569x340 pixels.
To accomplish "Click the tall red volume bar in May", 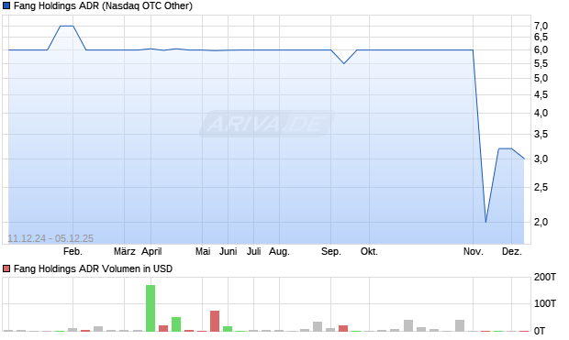I will click(x=215, y=321).
